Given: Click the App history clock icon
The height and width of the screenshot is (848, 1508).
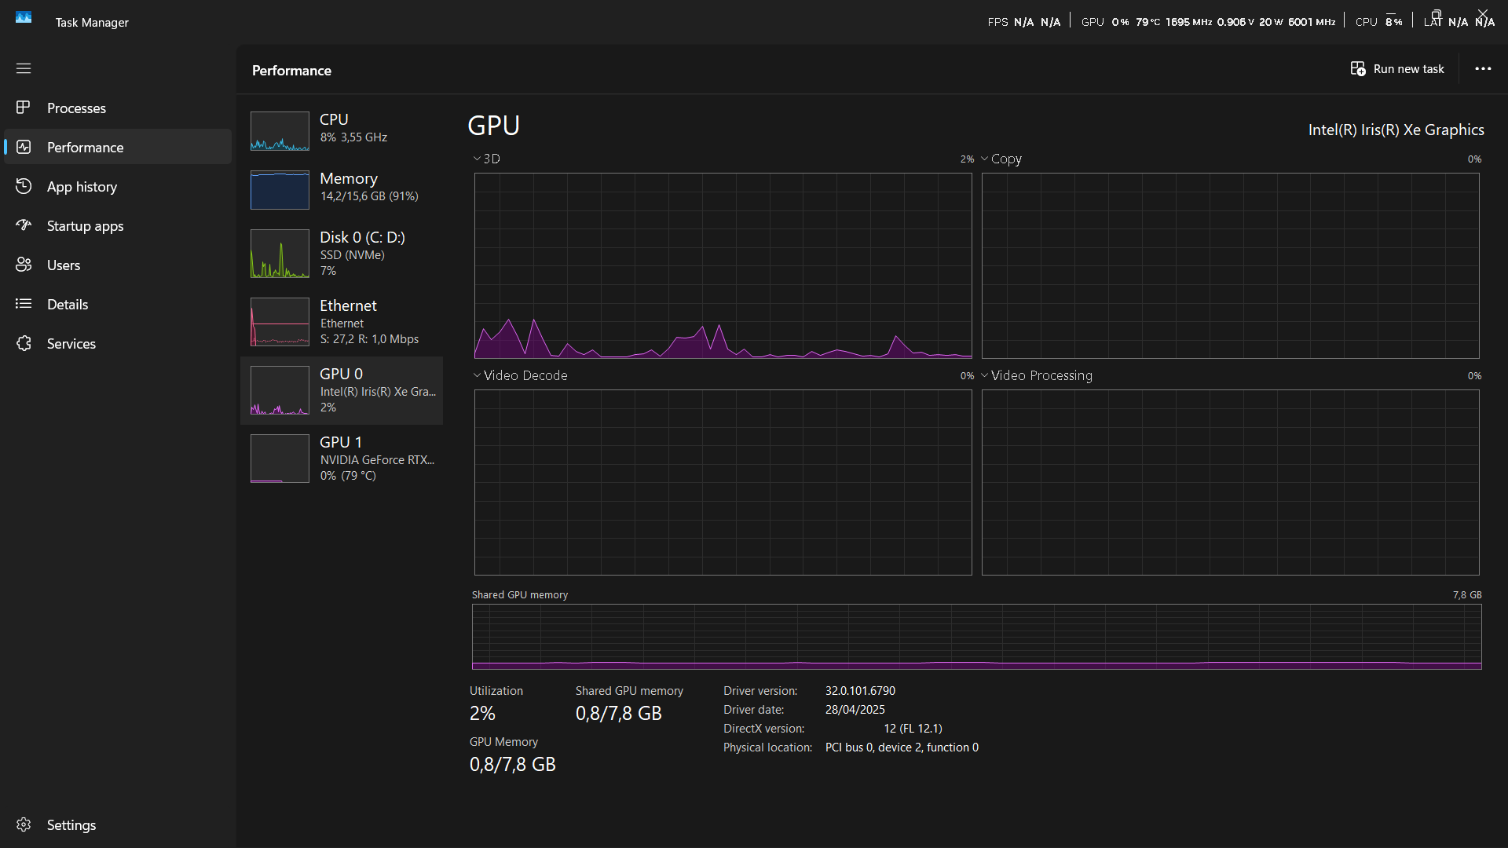Looking at the screenshot, I should [x=24, y=186].
